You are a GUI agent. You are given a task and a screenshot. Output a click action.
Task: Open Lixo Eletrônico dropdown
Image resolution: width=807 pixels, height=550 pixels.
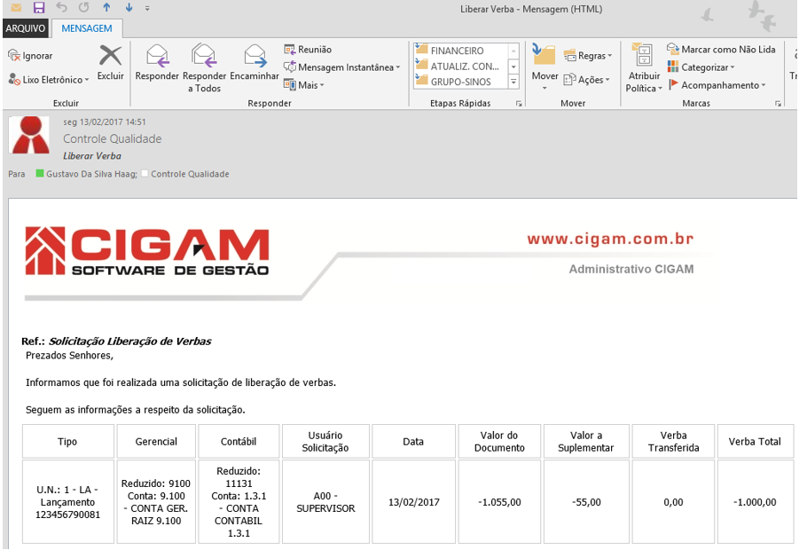49,80
